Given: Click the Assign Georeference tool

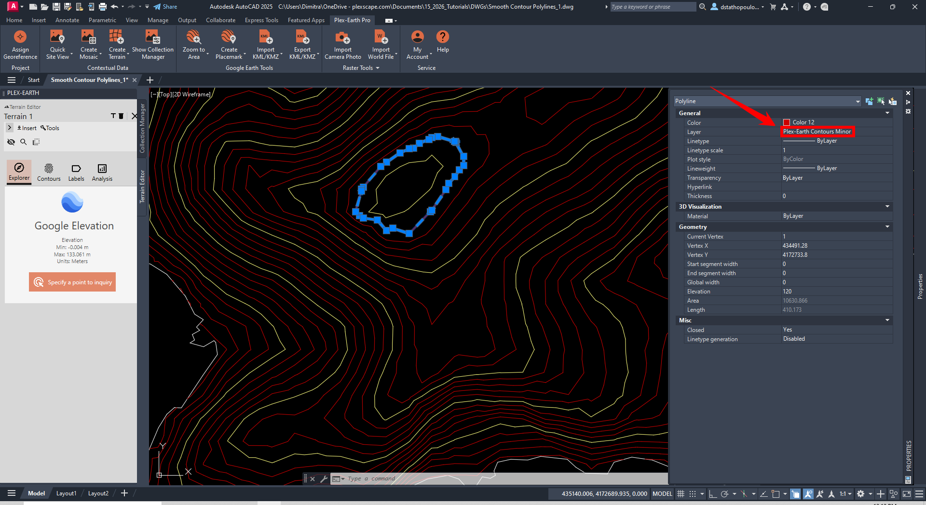Looking at the screenshot, I should click(20, 44).
